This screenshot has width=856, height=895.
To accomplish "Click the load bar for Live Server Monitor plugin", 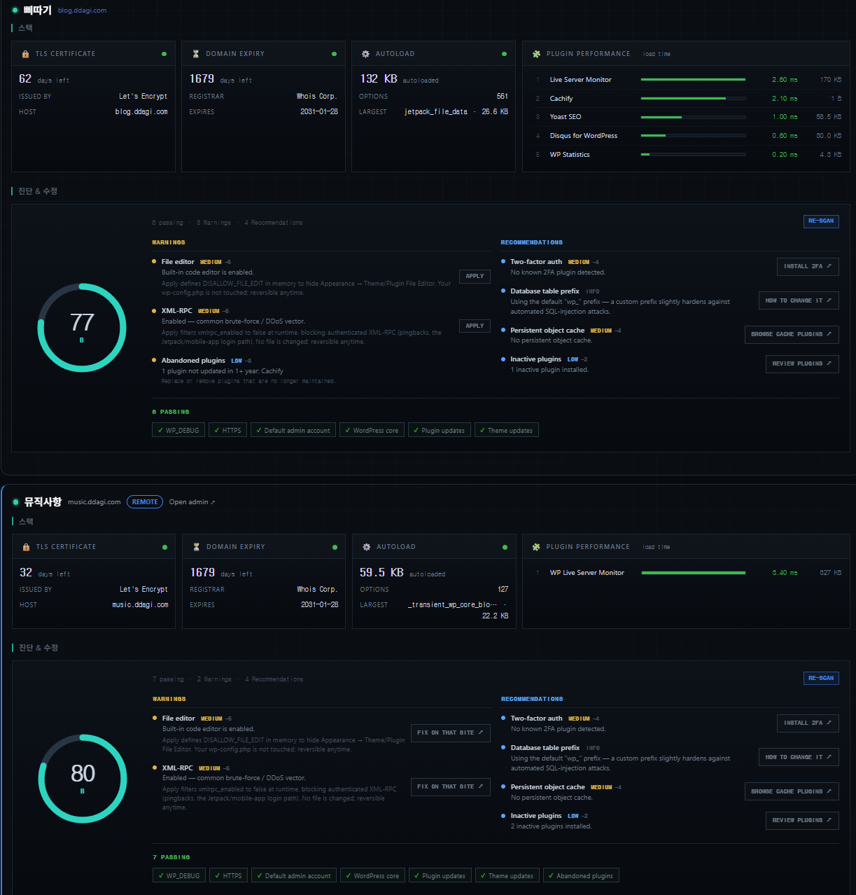I will click(x=694, y=80).
